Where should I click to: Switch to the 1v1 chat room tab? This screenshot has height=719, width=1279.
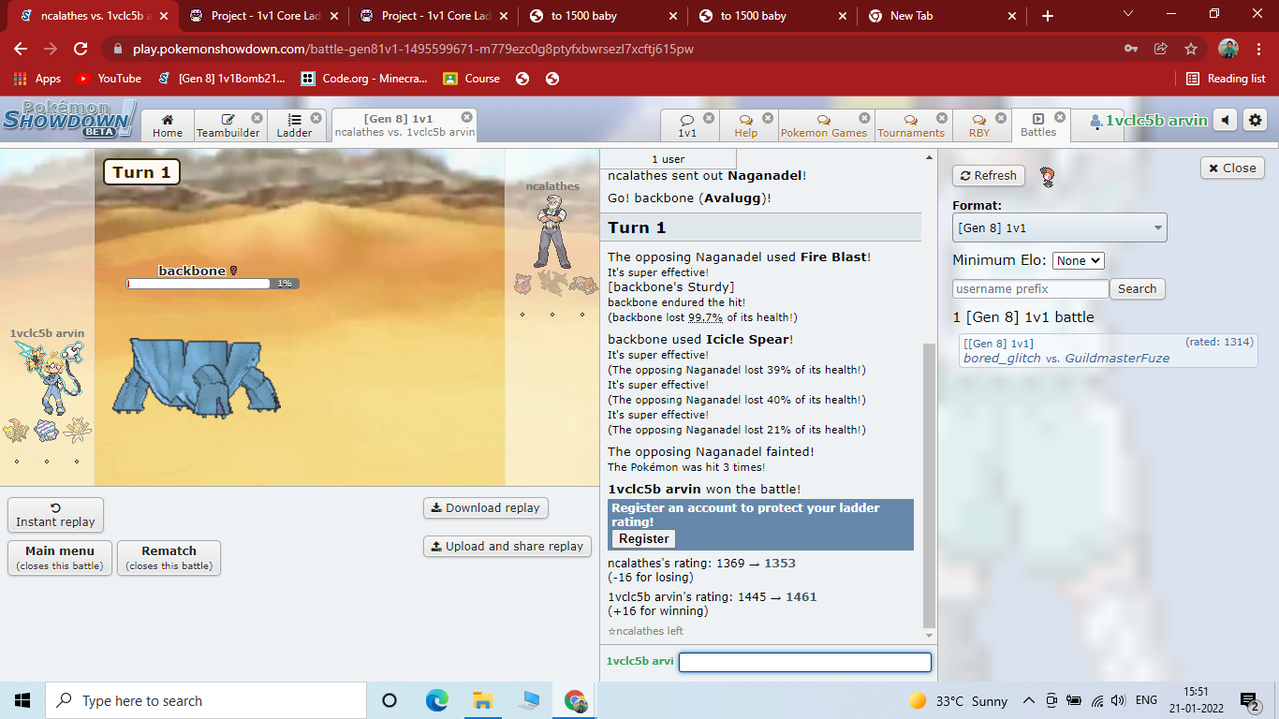[688, 125]
